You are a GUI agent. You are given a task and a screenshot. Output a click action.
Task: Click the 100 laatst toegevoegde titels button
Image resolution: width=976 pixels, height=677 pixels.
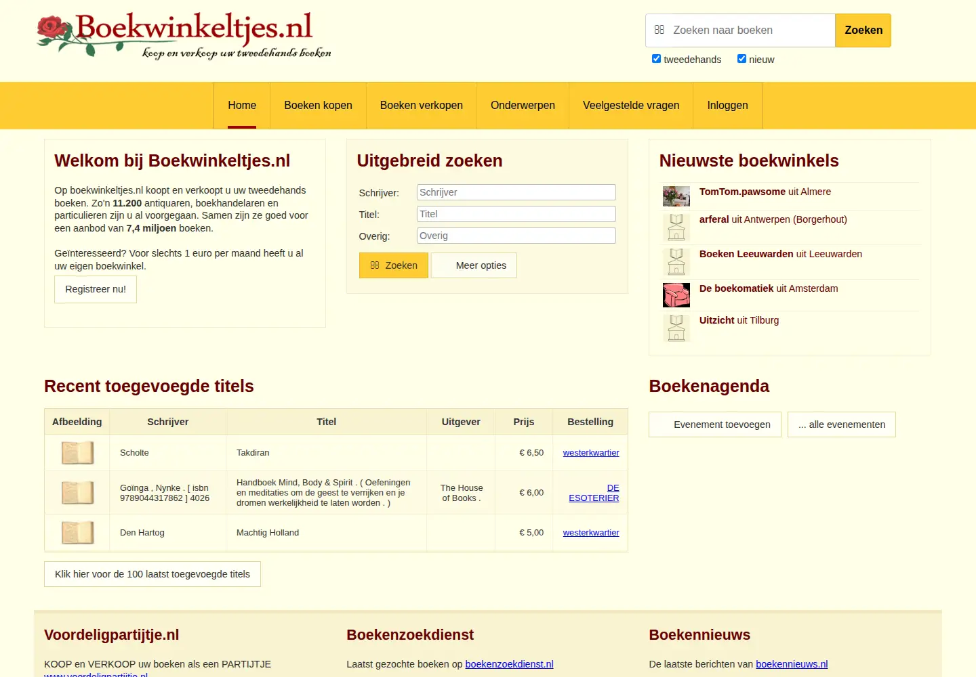point(152,574)
